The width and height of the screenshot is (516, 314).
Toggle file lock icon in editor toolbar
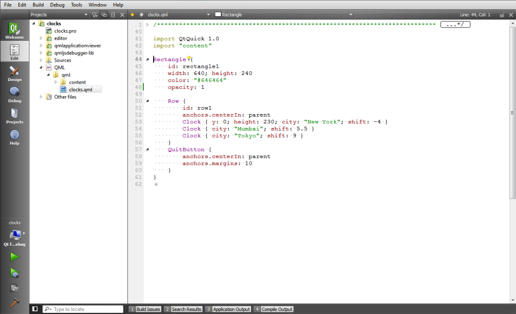(502, 15)
